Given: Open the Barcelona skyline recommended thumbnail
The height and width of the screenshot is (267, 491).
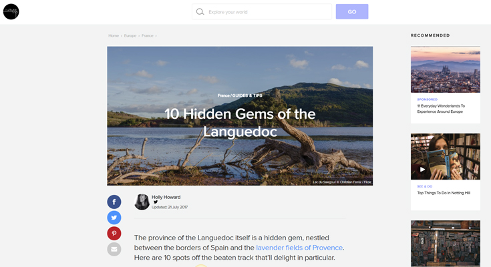Looking at the screenshot, I should click(x=446, y=69).
